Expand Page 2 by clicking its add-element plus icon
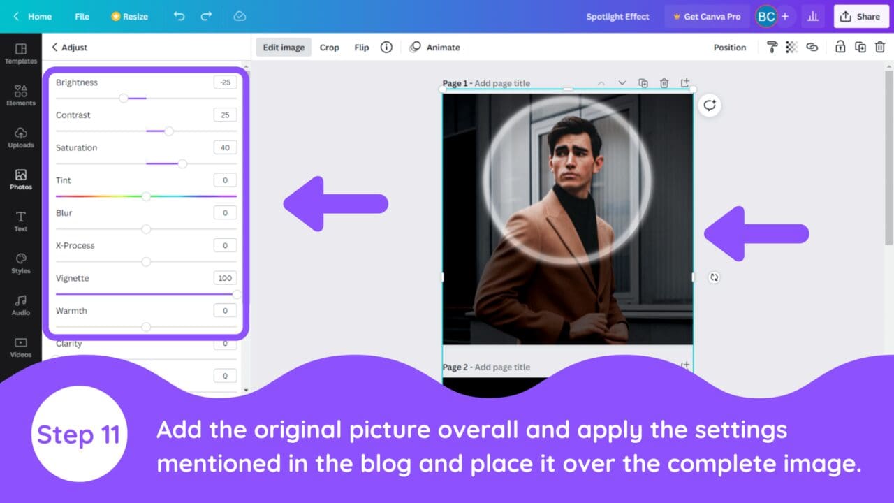The width and height of the screenshot is (894, 503). [685, 365]
